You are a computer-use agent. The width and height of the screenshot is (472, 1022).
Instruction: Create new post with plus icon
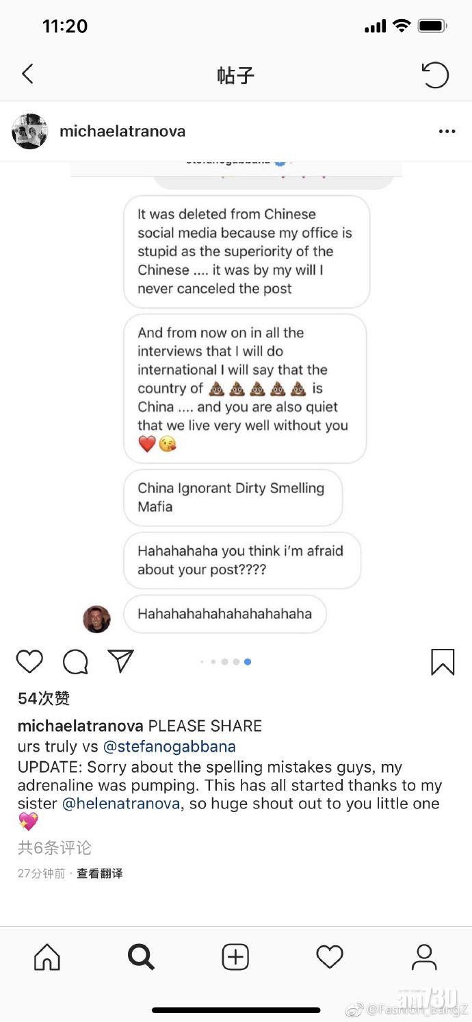[x=235, y=957]
